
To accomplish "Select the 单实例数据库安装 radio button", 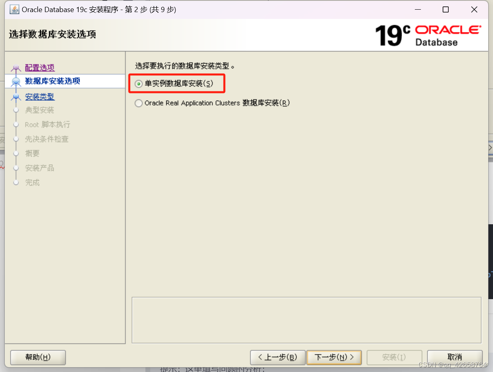I will click(139, 84).
